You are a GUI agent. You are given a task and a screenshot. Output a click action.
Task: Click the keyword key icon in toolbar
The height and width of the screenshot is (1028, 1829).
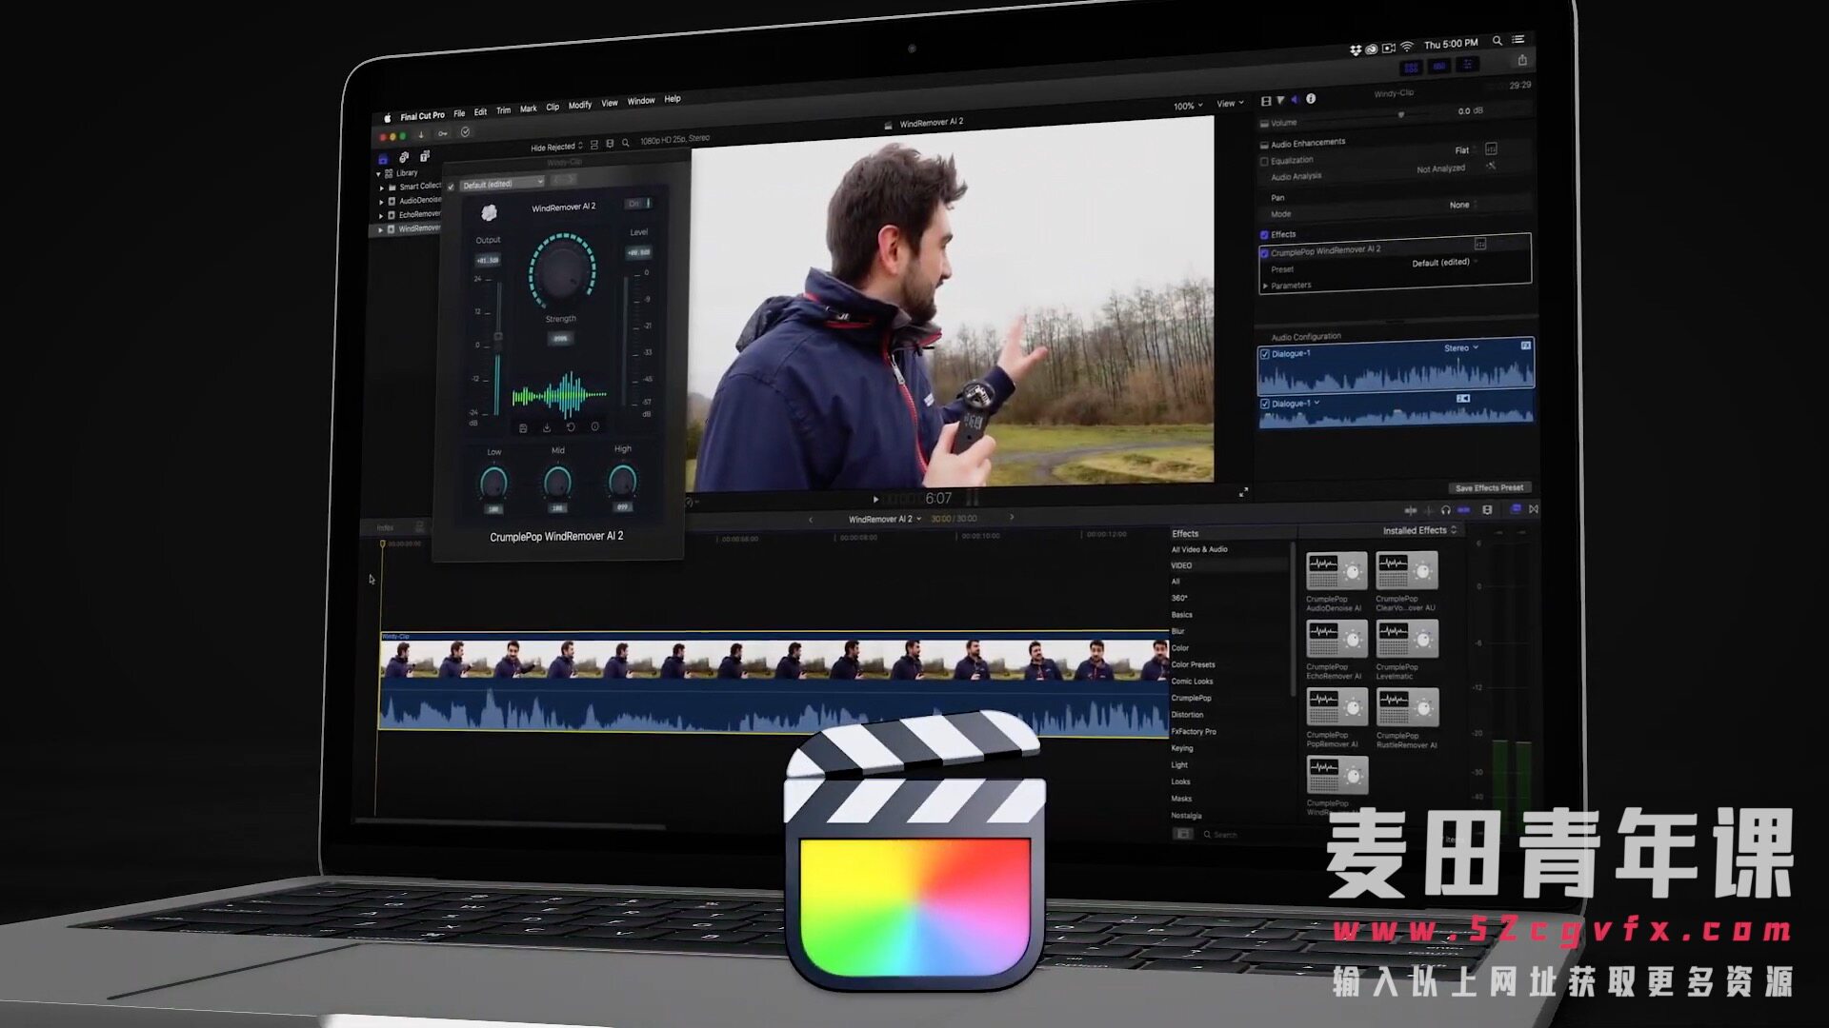[443, 134]
